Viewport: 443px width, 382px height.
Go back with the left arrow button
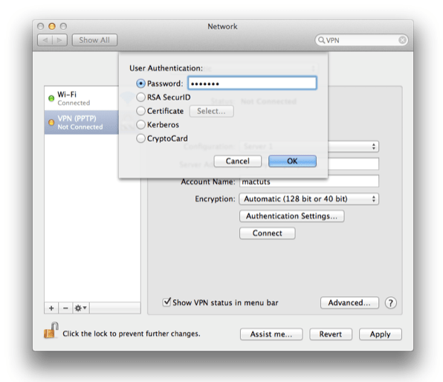tap(45, 40)
